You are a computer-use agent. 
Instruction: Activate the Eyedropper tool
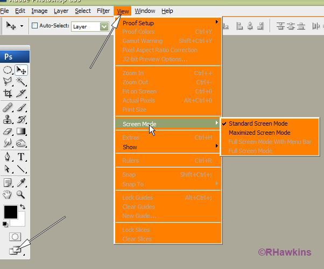tap(21, 183)
